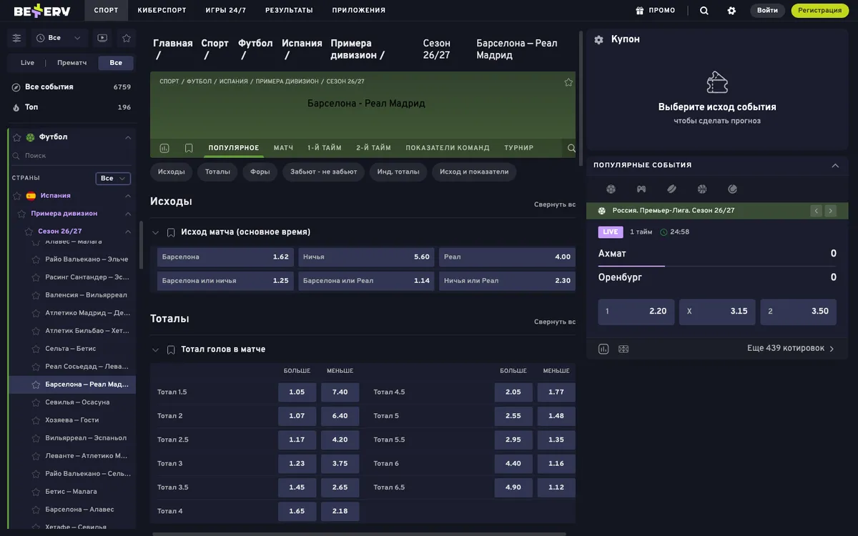The width and height of the screenshot is (858, 536).
Task: Go to BETERY home via logo
Action: coord(42,11)
